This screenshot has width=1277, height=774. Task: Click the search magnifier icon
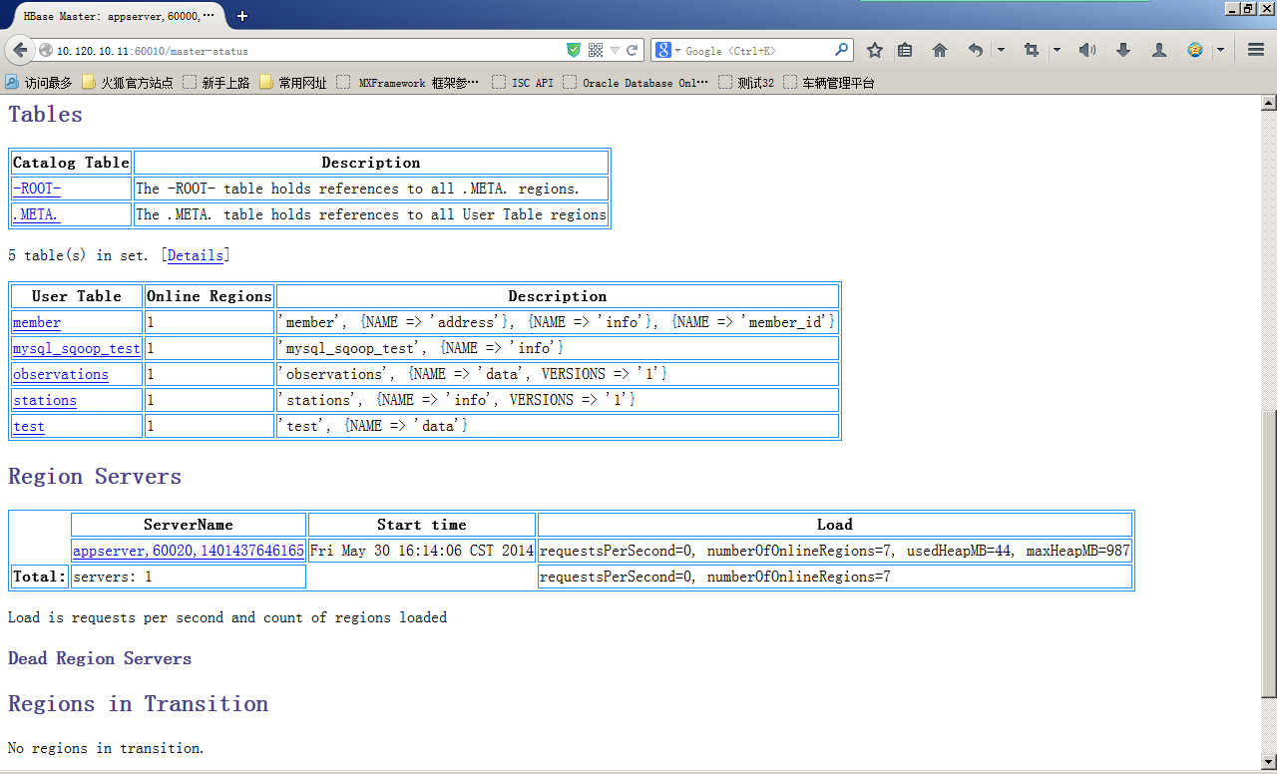841,49
